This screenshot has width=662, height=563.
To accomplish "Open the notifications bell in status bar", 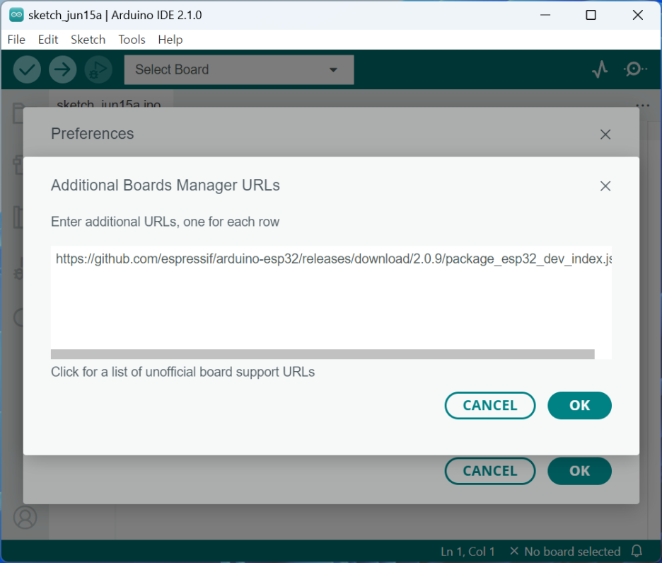I will pos(637,551).
